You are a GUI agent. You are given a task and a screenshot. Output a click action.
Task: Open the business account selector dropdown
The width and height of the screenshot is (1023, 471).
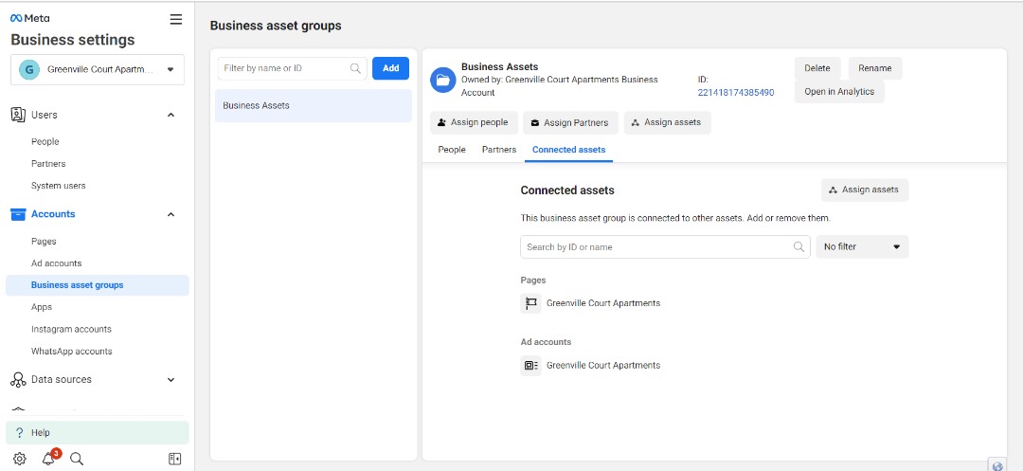pyautogui.click(x=98, y=69)
